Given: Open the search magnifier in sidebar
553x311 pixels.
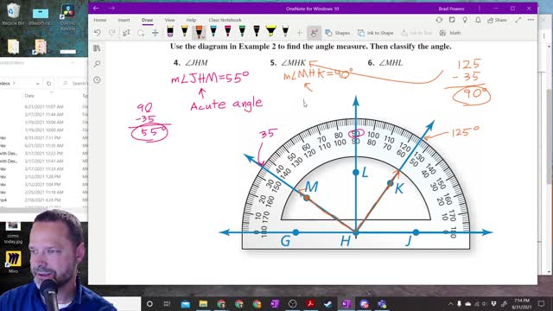Looking at the screenshot, I should tap(97, 64).
